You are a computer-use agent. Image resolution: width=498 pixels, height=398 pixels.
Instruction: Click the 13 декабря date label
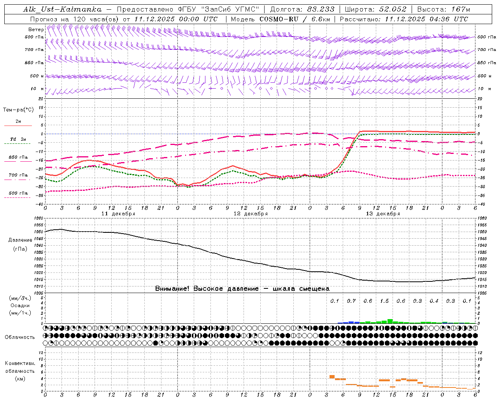[x=383, y=214]
